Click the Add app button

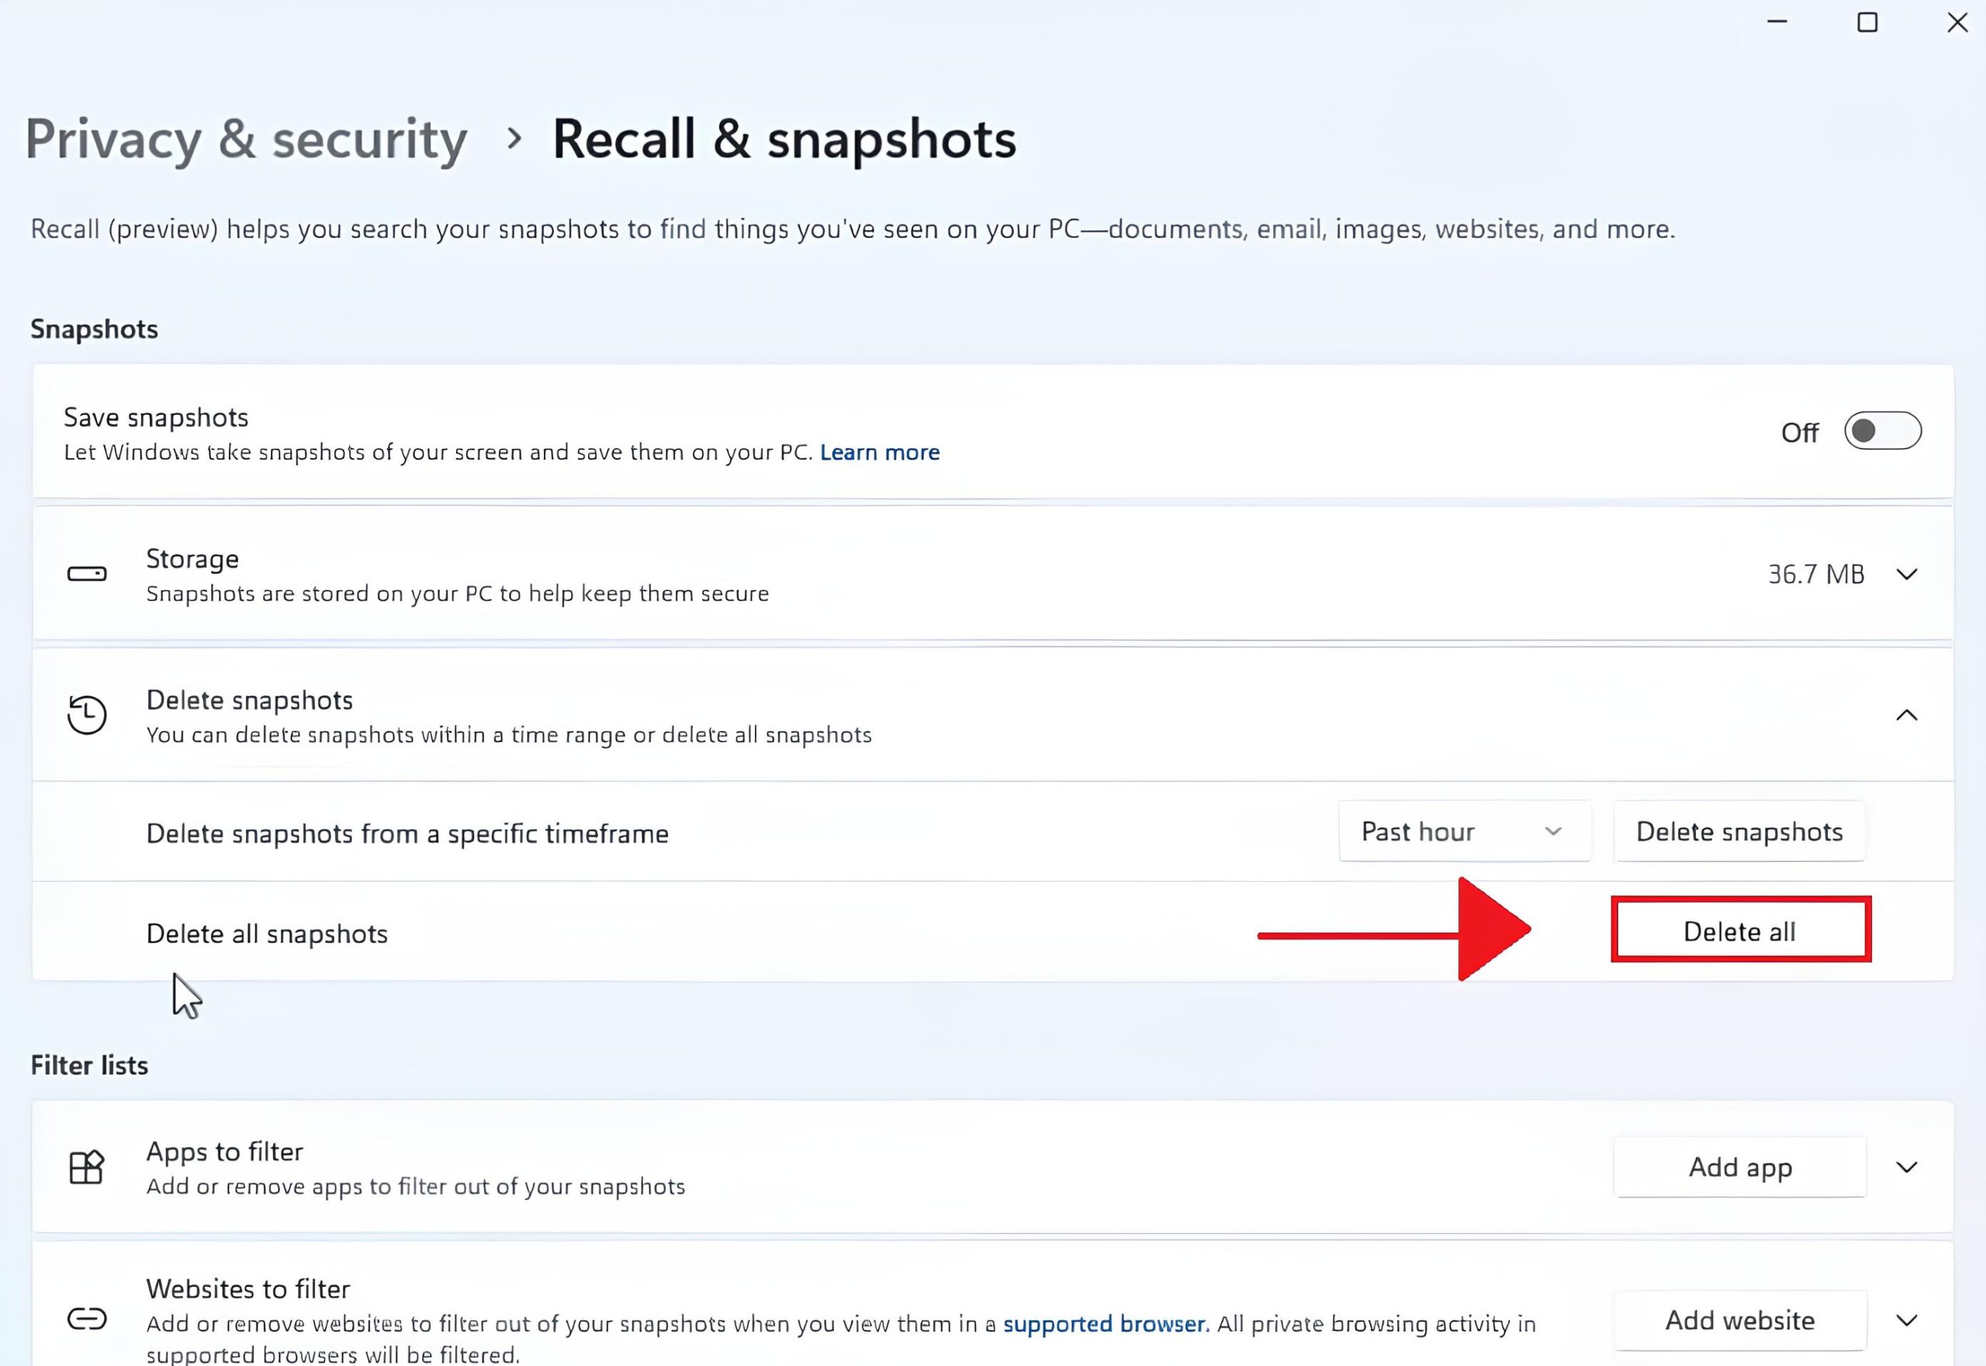tap(1739, 1167)
